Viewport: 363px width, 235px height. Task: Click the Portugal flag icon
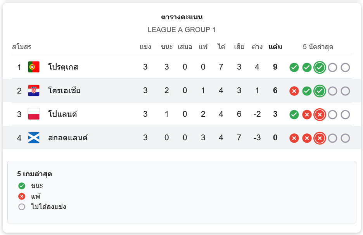[x=34, y=67]
